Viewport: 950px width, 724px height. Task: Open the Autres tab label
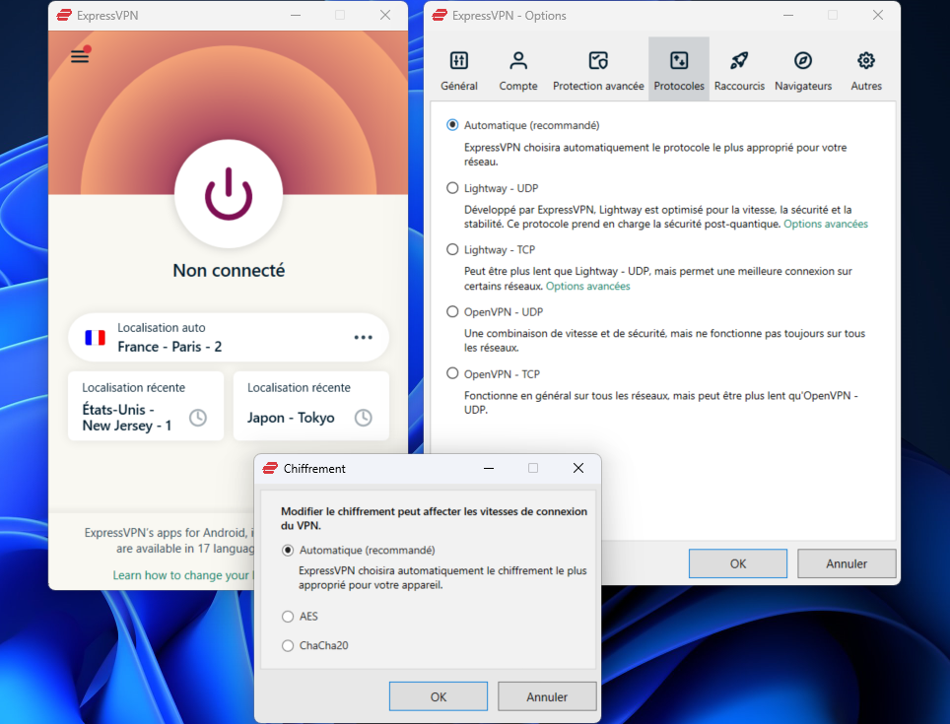[x=866, y=86]
